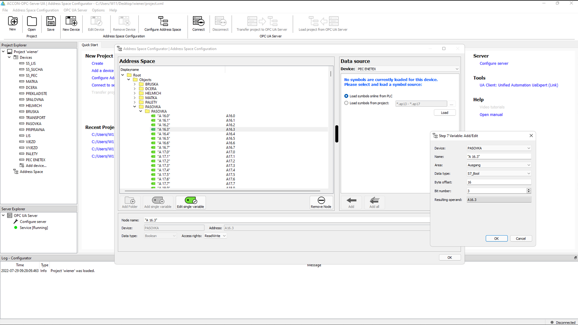Select the S5_LIS device in Project Explorer

30,64
